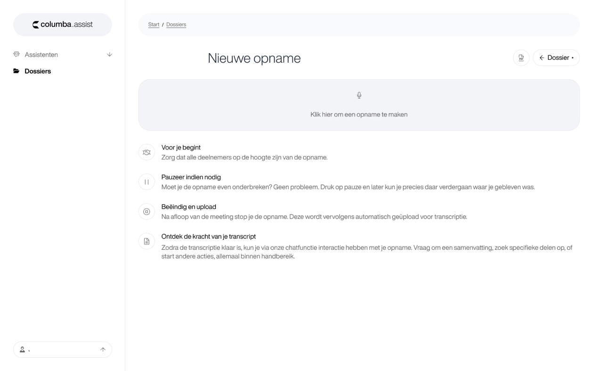Go back using the Dossier button
The image size is (603, 371).
556,58
